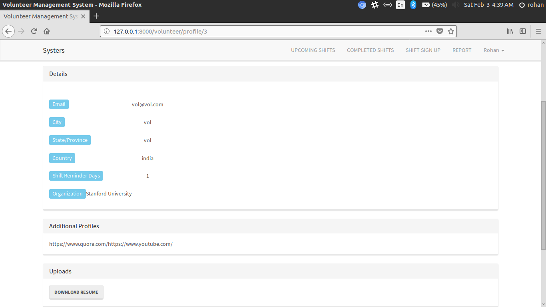Viewport: 546px width, 307px height.
Task: Open the page actions ellipsis menu
Action: pos(428,31)
